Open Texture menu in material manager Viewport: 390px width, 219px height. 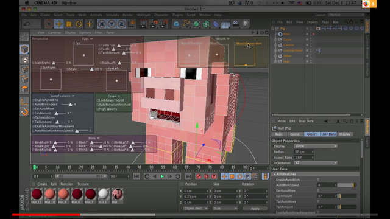click(x=83, y=184)
